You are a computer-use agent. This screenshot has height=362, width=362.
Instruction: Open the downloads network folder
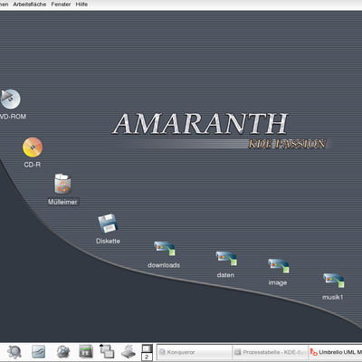click(x=165, y=248)
